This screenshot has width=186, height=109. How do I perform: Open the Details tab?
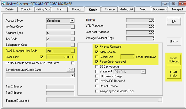coord(9,9)
